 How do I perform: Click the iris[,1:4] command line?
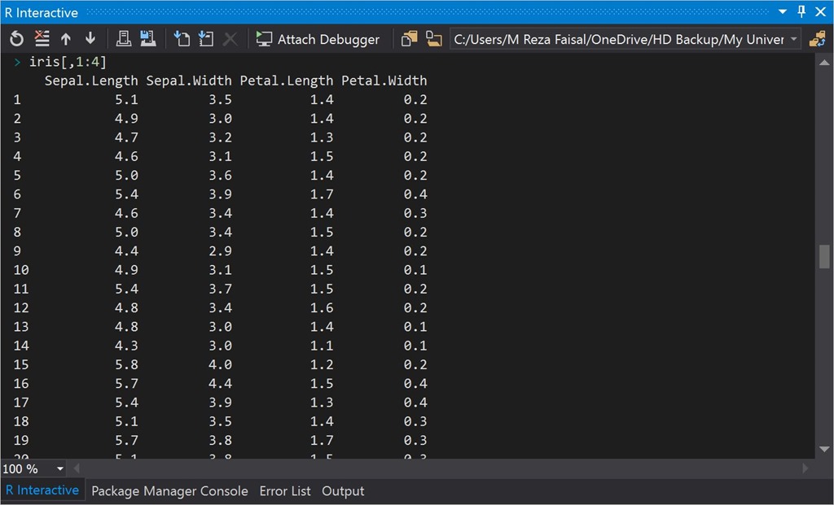[68, 62]
